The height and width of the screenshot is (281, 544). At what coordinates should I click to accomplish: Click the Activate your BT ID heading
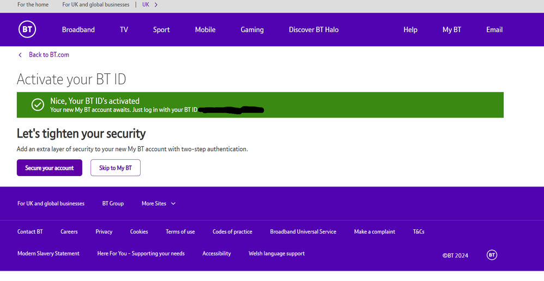point(71,79)
